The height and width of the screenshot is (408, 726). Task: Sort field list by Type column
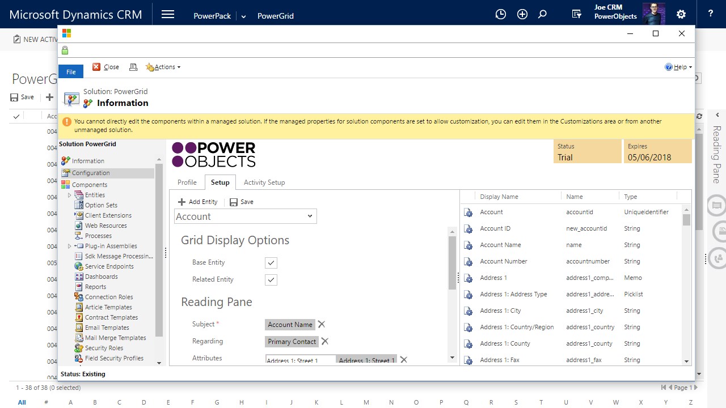(631, 197)
